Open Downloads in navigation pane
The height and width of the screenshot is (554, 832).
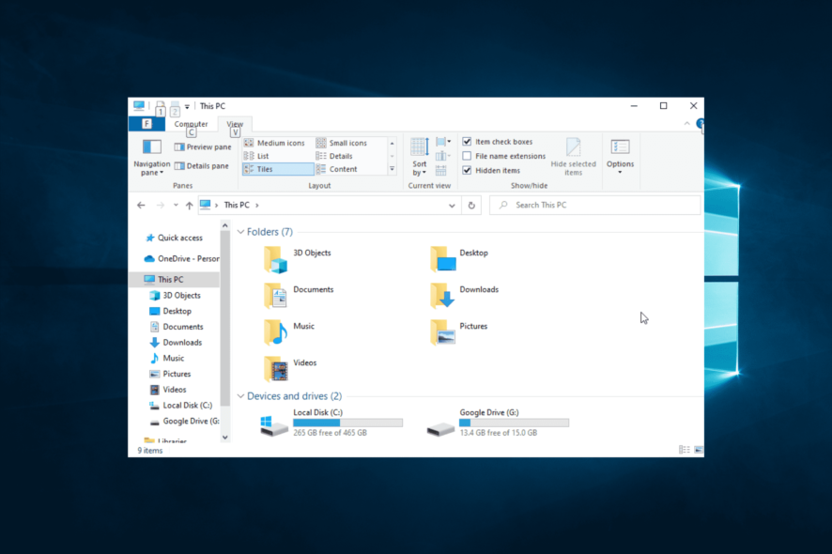[x=182, y=343]
